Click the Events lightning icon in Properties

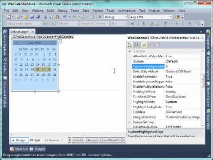pos(150,44)
